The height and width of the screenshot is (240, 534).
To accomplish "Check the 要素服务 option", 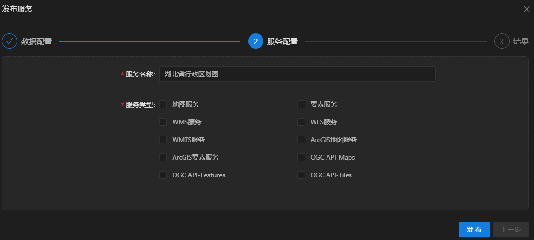I will click(x=301, y=104).
